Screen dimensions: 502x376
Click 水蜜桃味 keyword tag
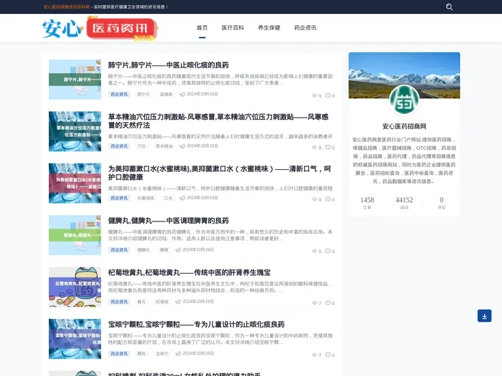coord(146,198)
